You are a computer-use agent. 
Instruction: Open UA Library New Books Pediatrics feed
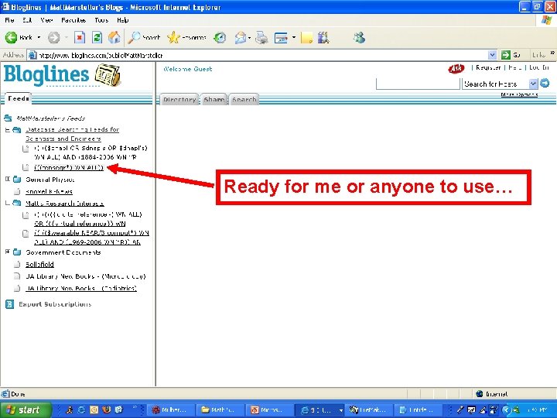pyautogui.click(x=81, y=288)
